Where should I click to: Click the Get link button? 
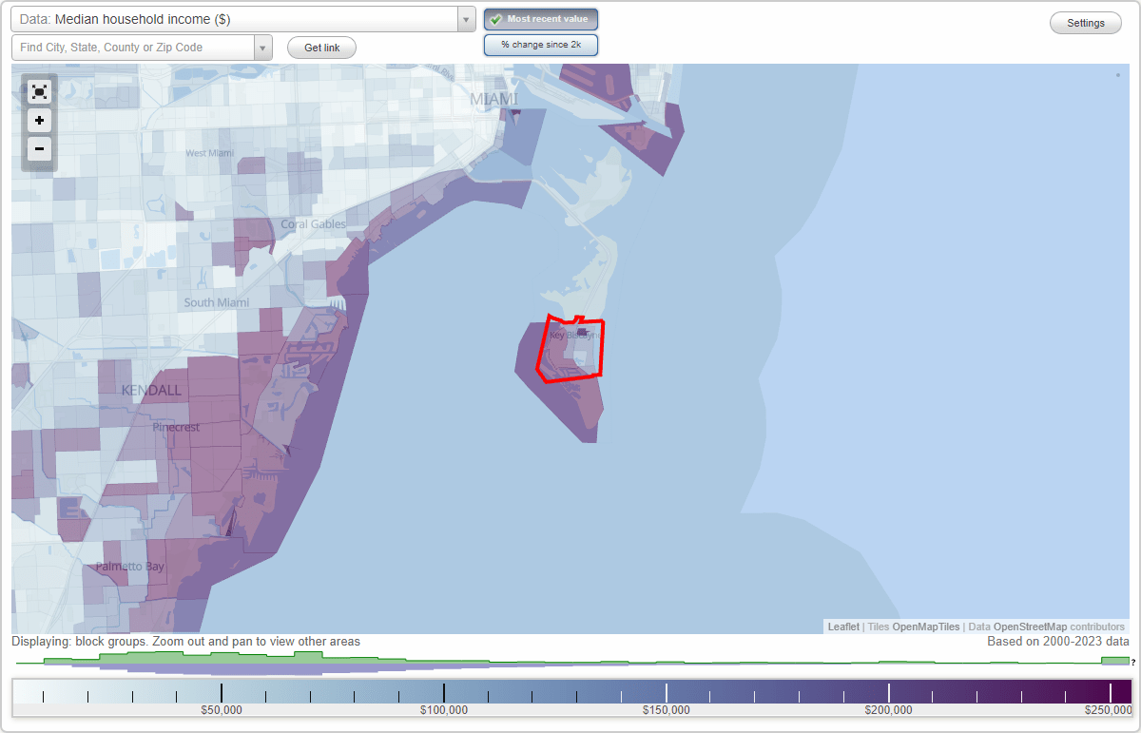click(x=320, y=47)
